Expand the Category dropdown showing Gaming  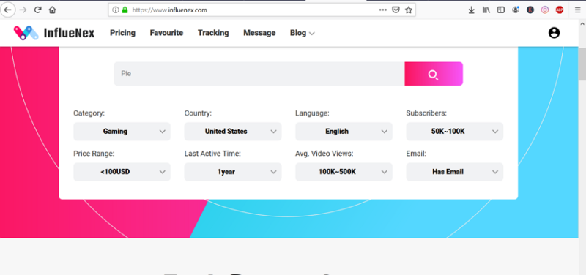(x=122, y=132)
